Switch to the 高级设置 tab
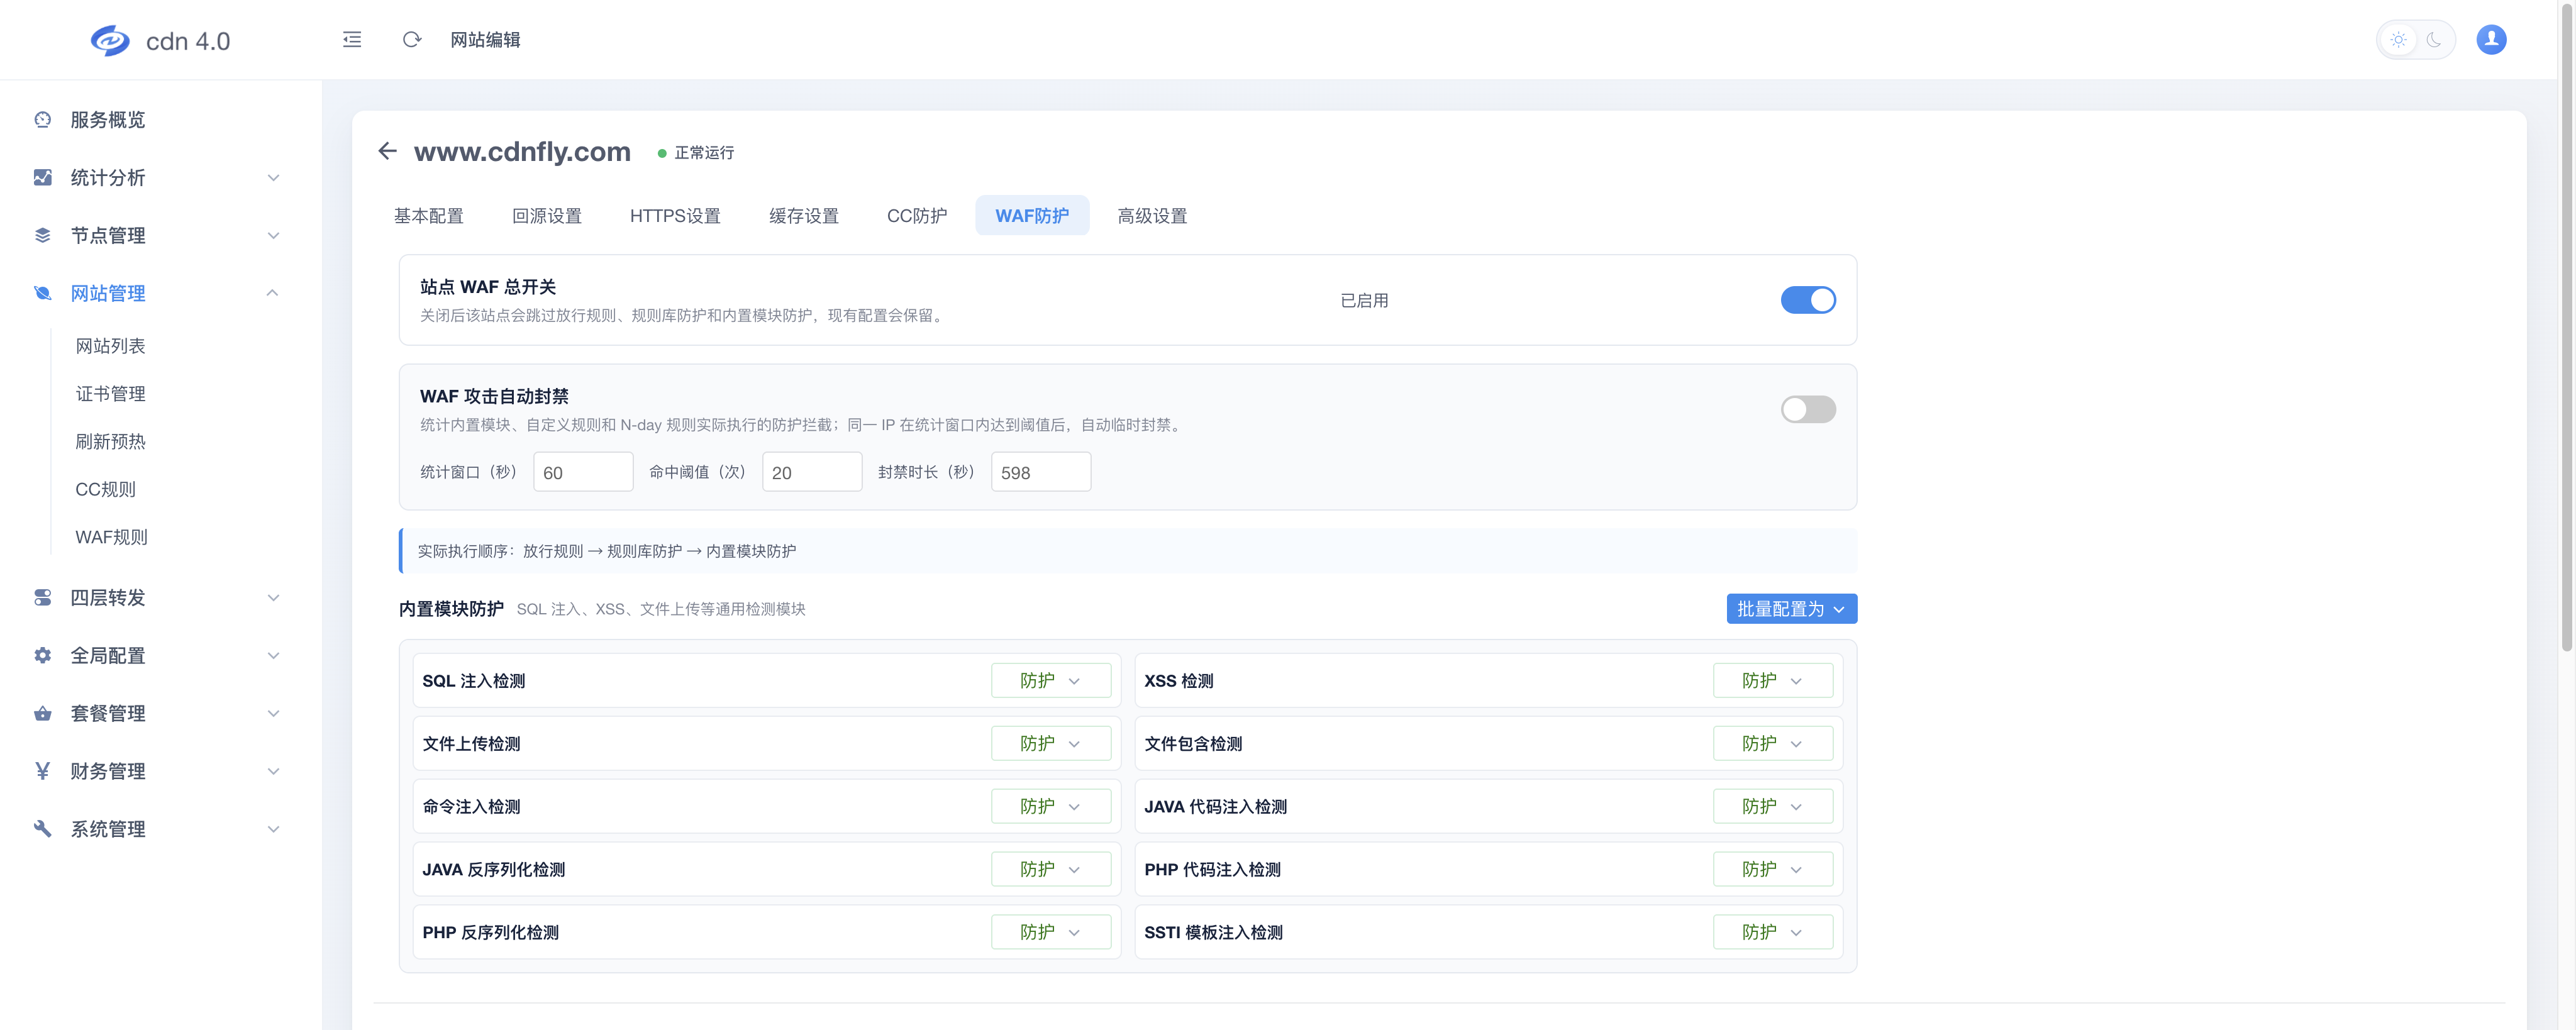The height and width of the screenshot is (1030, 2576). [x=1152, y=216]
